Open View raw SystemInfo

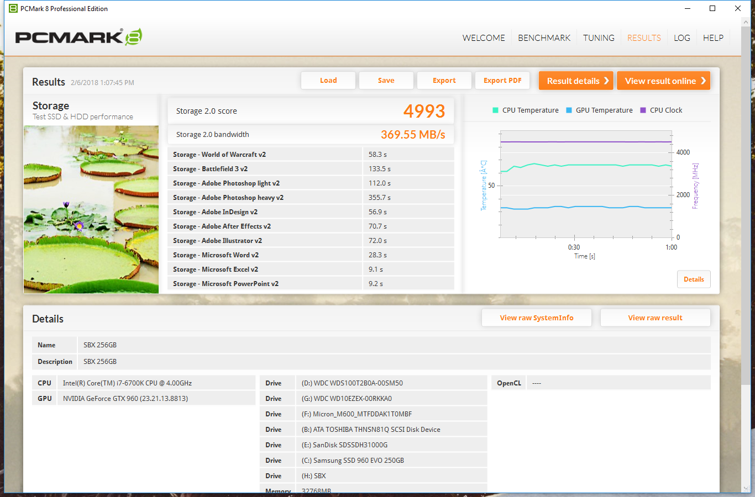coord(536,318)
